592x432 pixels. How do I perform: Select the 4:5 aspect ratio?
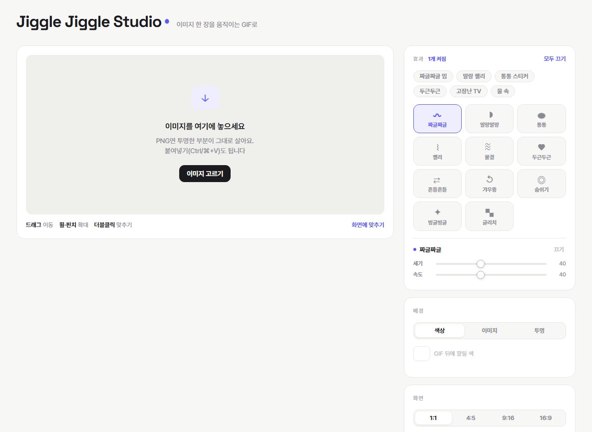471,418
